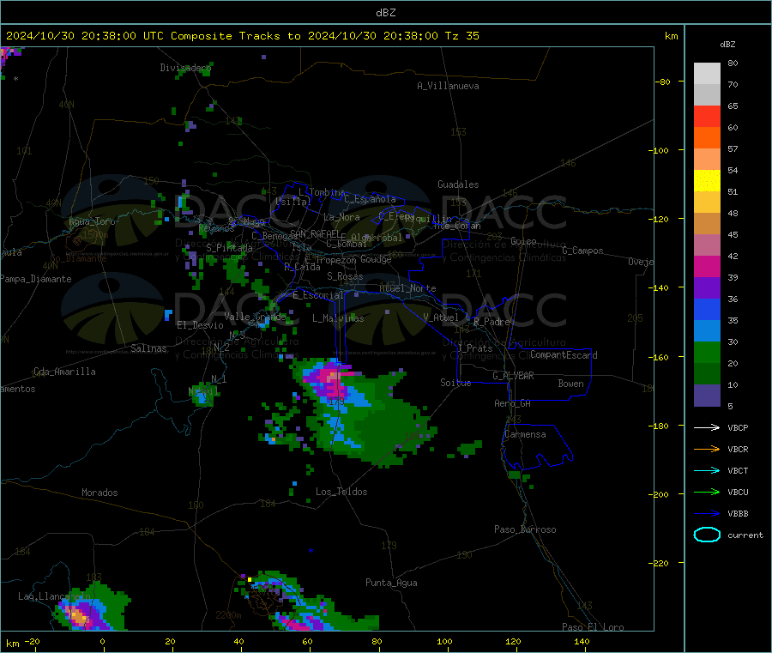The height and width of the screenshot is (653, 772).
Task: Click the 'Paso_Barroso' map label
Action: (x=525, y=529)
